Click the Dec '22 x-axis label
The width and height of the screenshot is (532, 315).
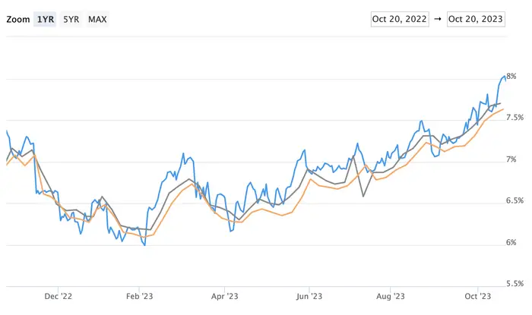pos(58,298)
